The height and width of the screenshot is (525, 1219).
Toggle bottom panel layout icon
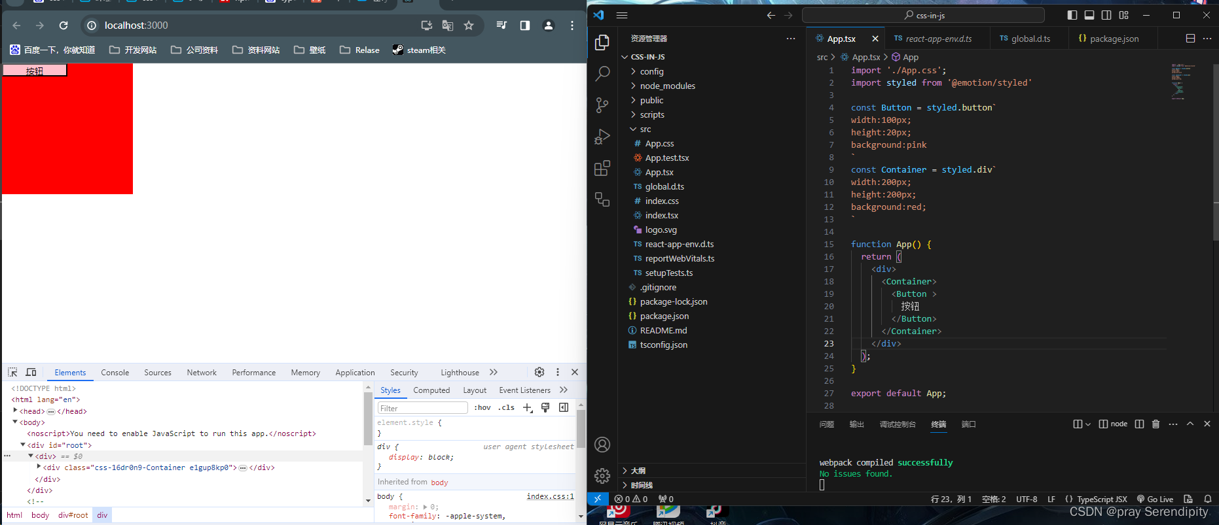pos(1089,15)
